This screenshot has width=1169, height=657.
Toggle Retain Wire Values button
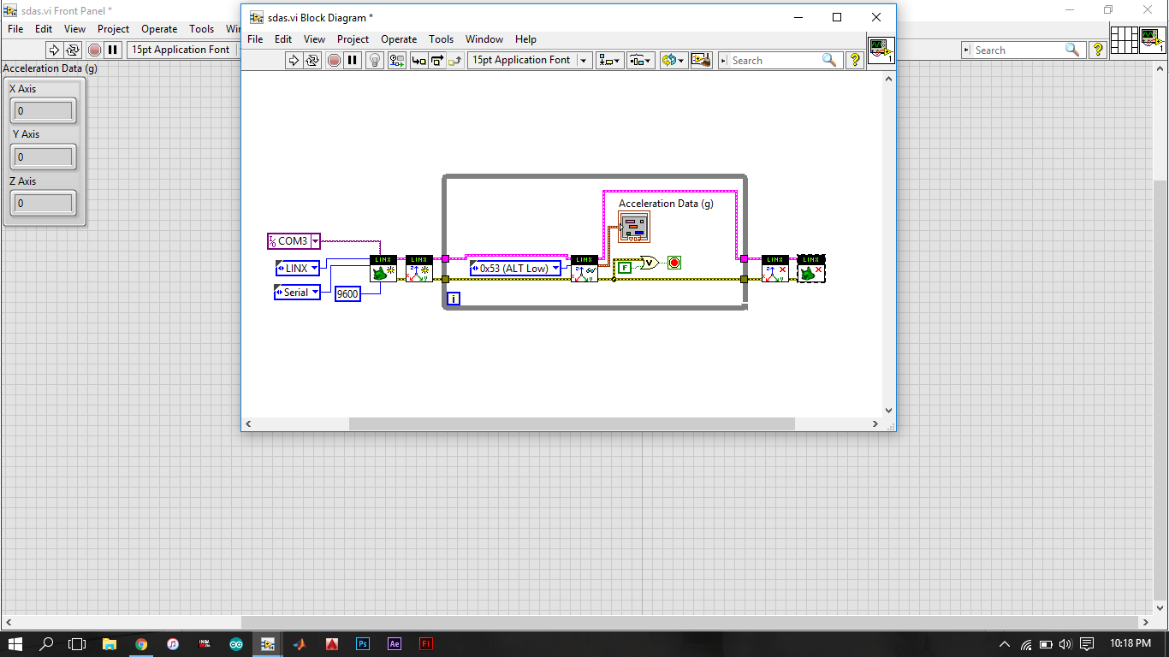click(396, 60)
